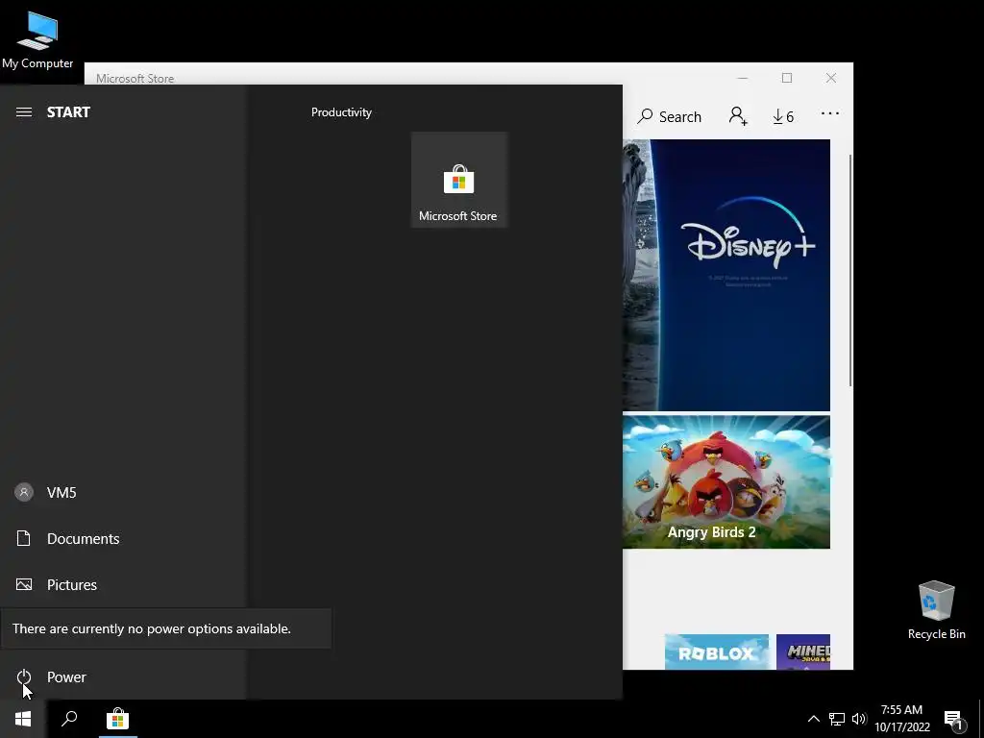Open the notification action center
This screenshot has width=984, height=738.
[x=954, y=720]
